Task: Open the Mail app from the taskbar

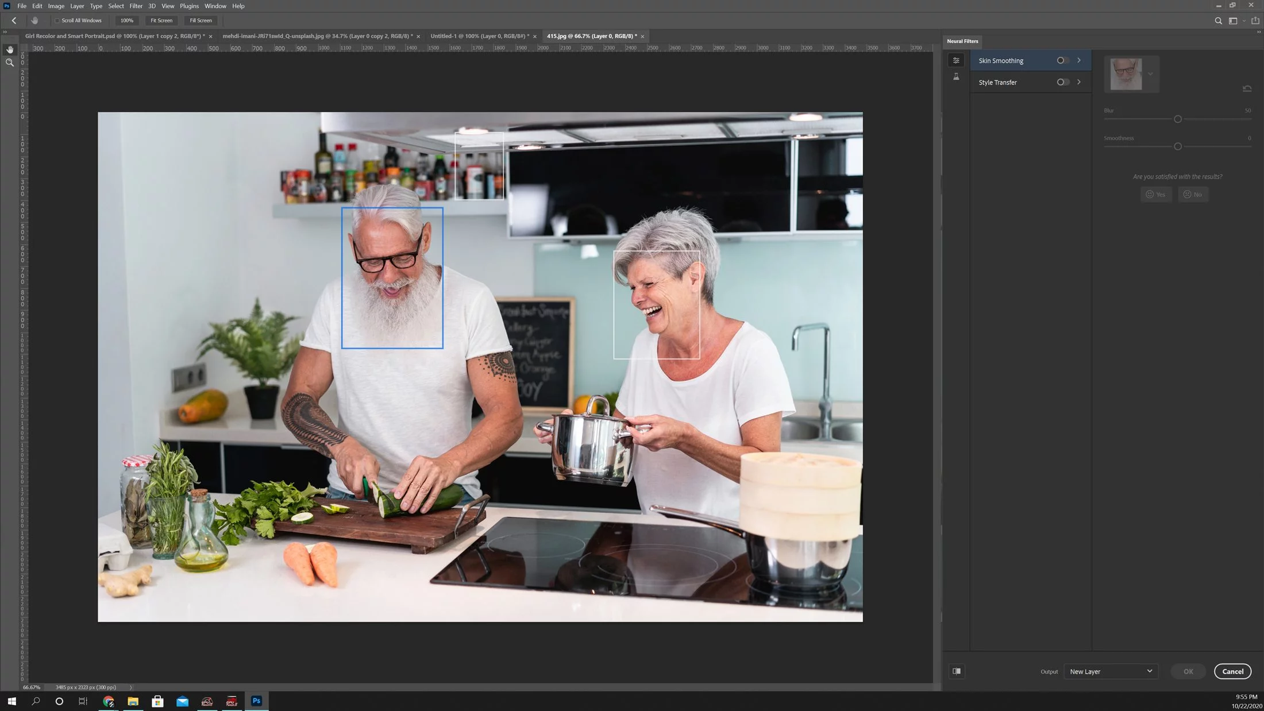Action: point(182,701)
